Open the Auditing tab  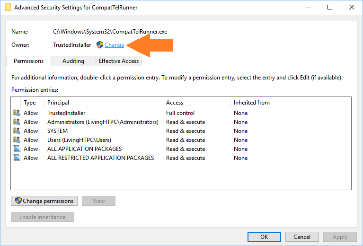tap(73, 61)
